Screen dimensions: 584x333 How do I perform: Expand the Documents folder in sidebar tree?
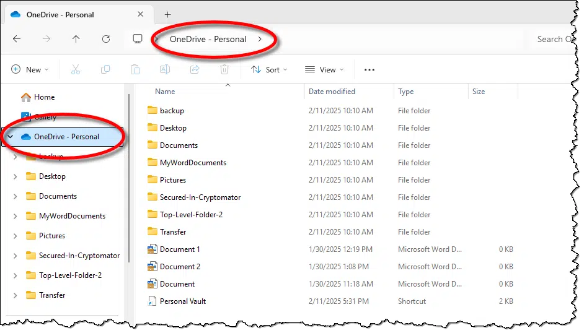click(x=15, y=196)
